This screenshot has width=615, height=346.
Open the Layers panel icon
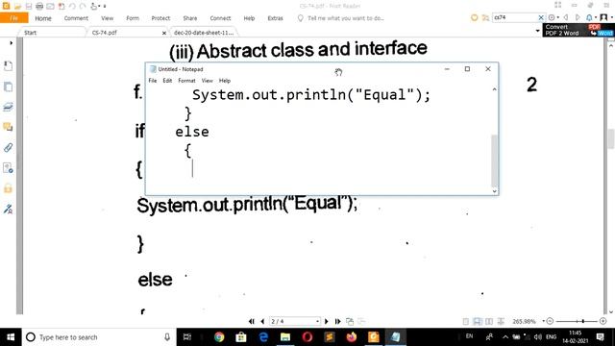tap(8, 107)
